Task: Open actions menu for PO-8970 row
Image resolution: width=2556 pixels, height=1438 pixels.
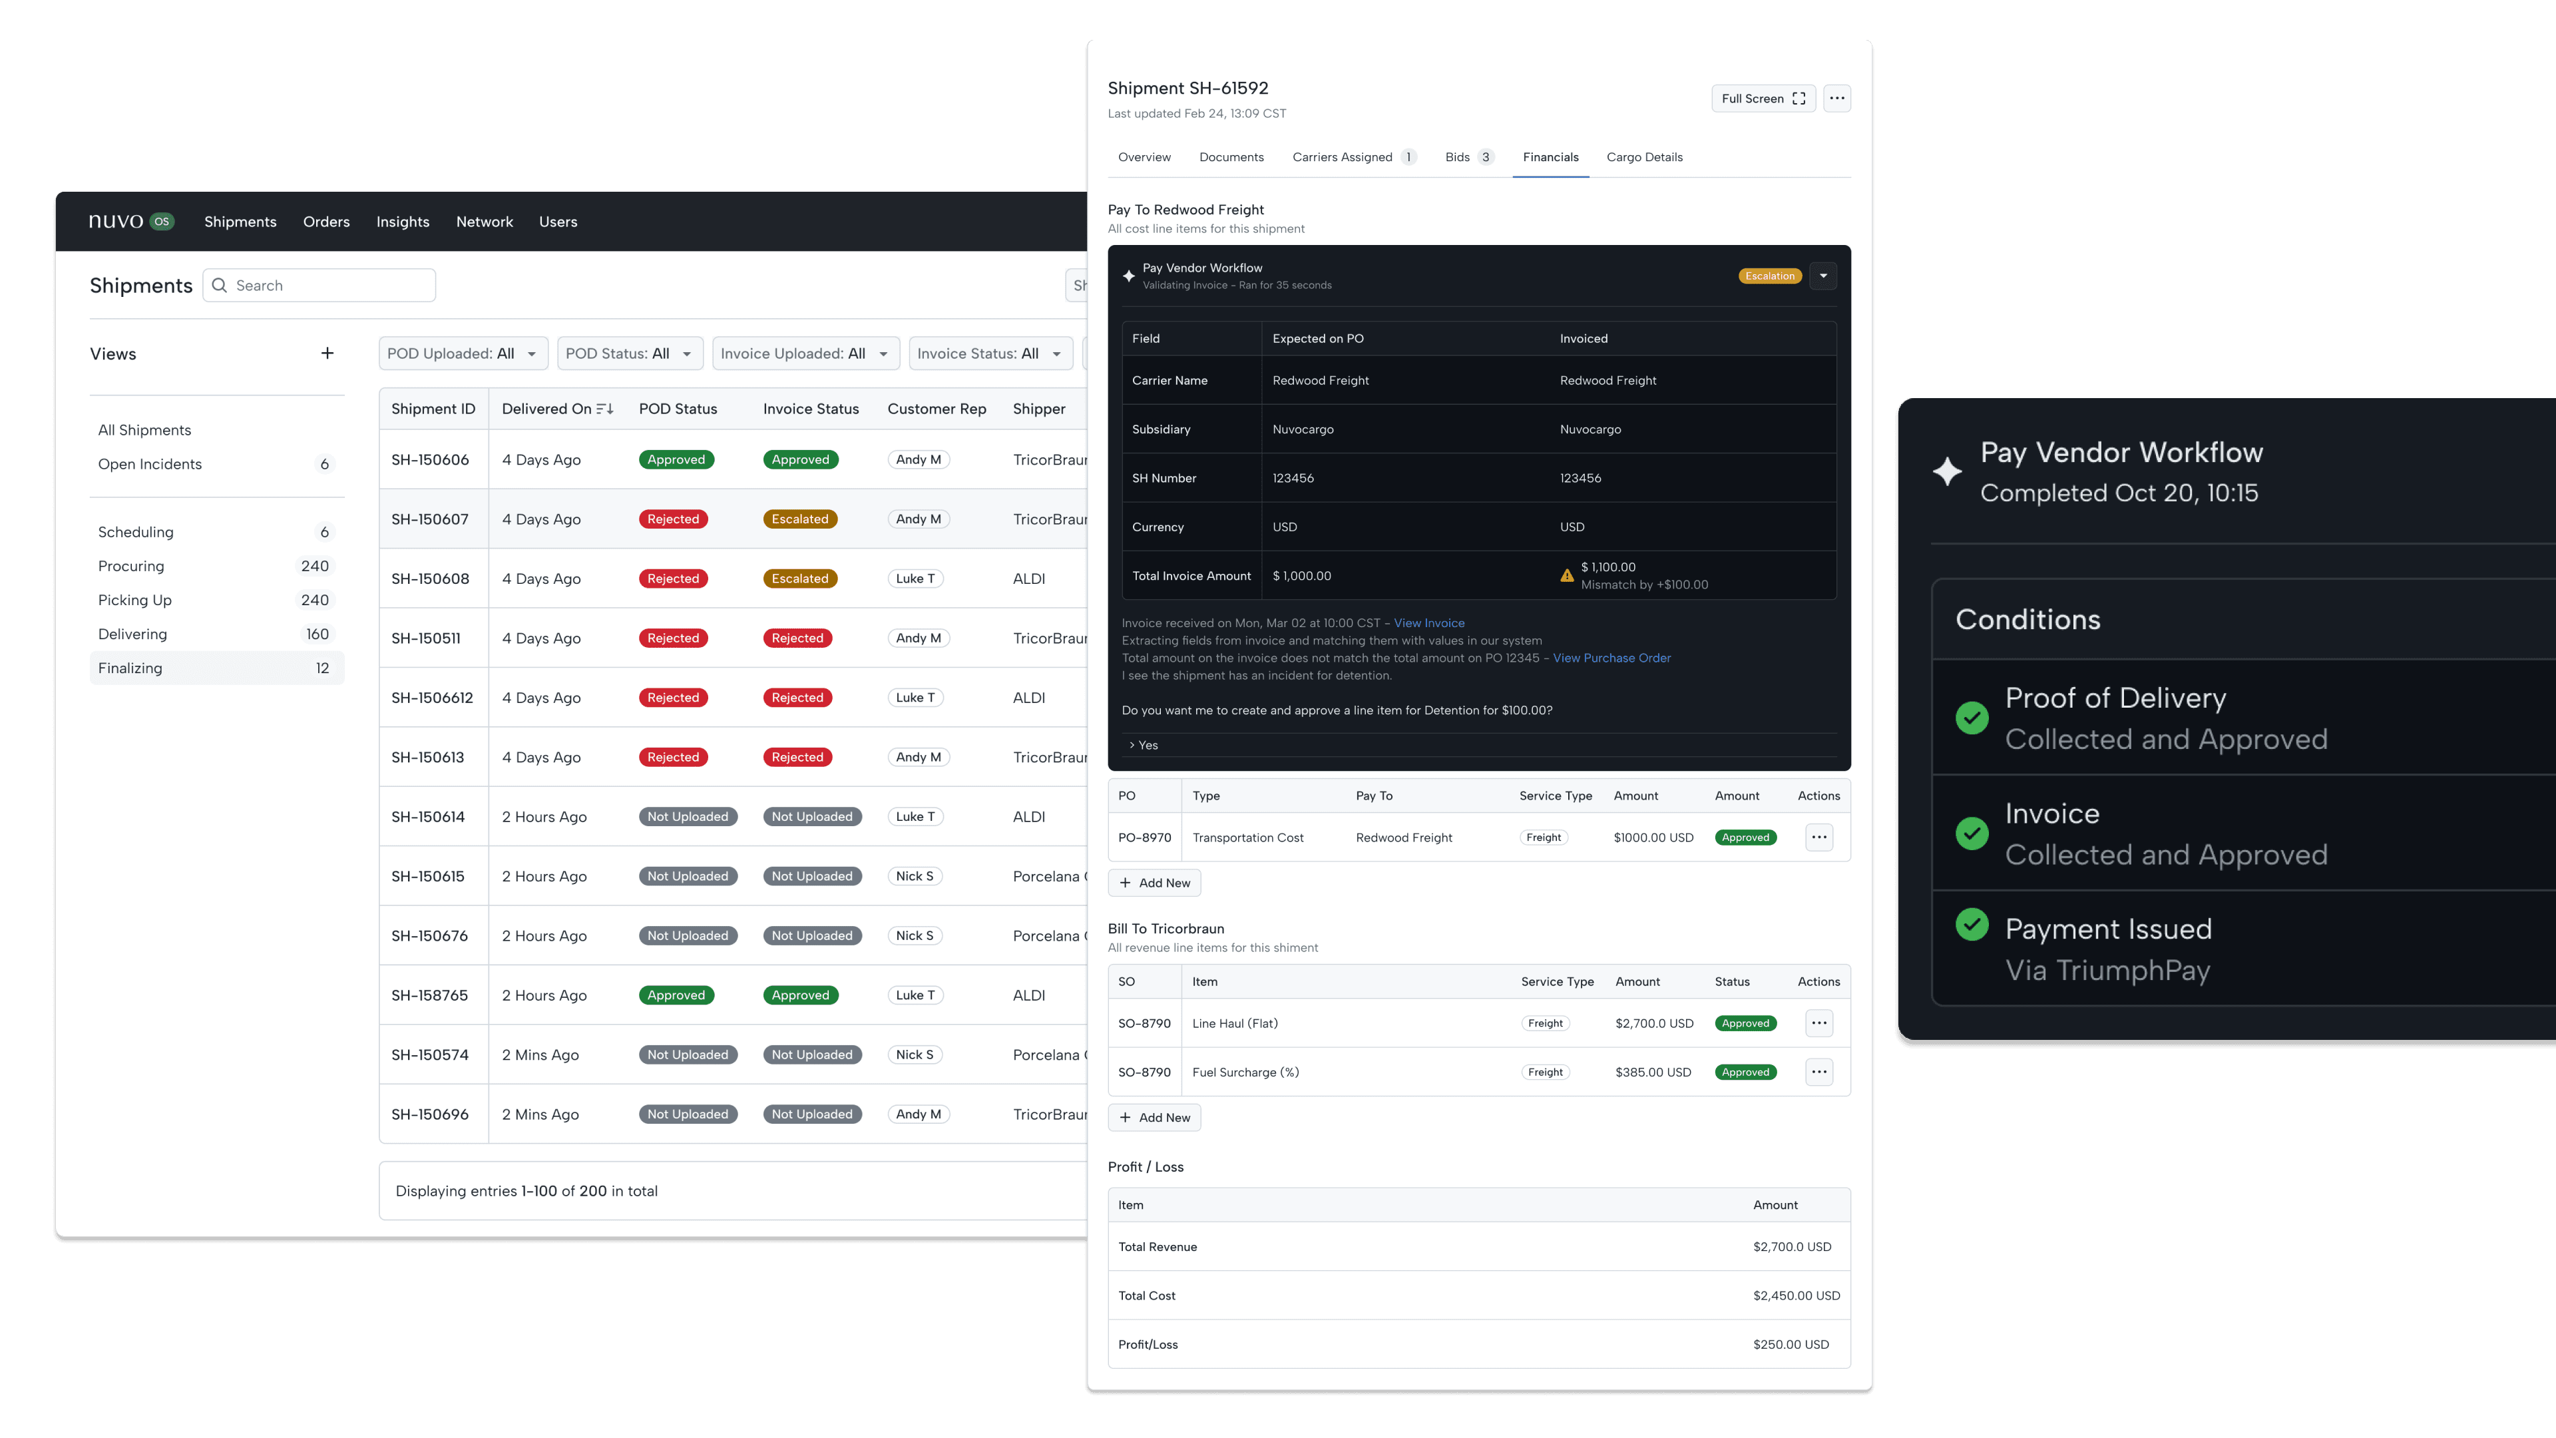Action: (x=1818, y=838)
